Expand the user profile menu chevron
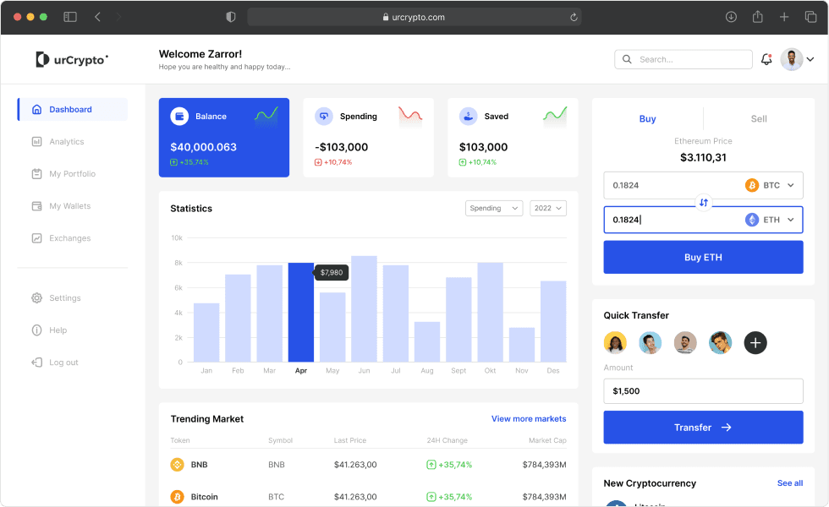The height and width of the screenshot is (507, 829). (810, 59)
